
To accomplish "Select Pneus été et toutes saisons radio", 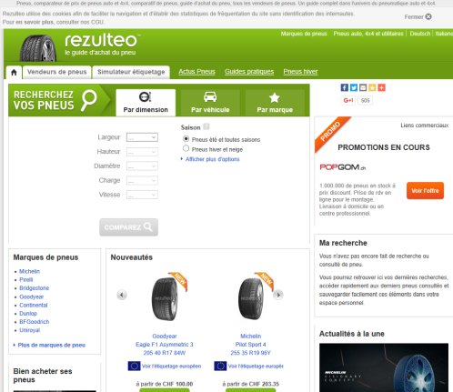I will tap(186, 139).
